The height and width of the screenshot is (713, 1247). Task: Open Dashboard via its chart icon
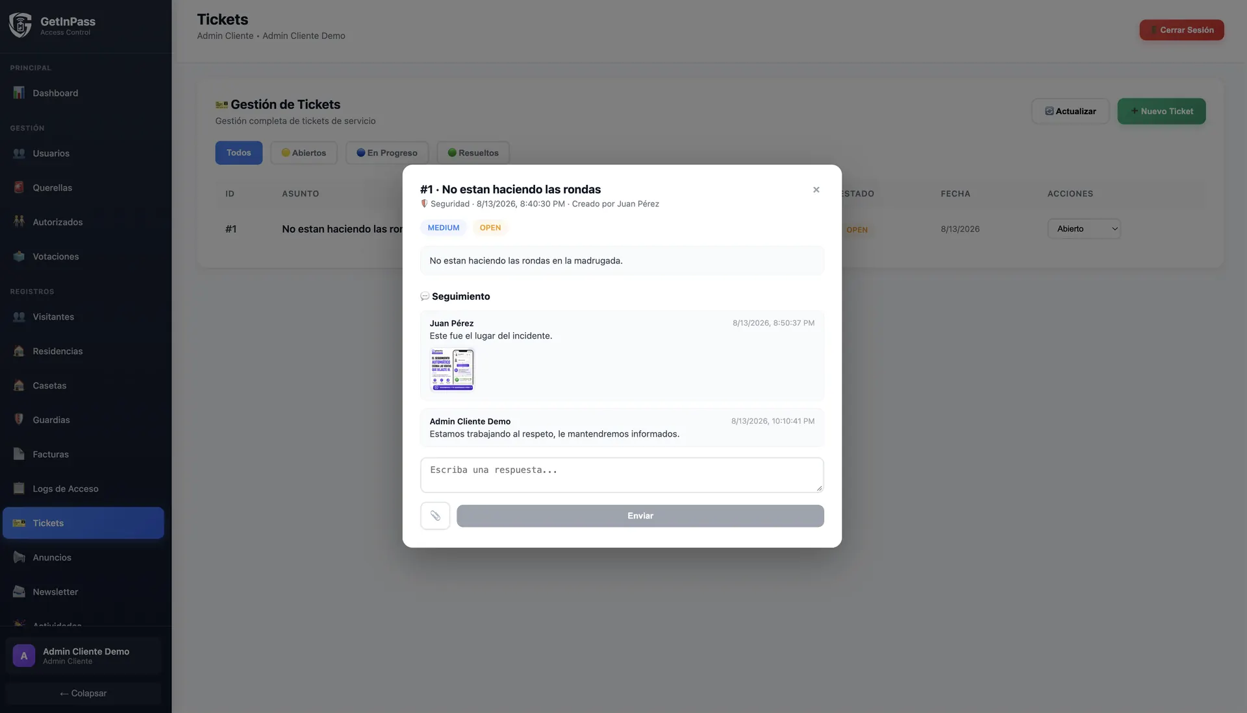[x=19, y=93]
